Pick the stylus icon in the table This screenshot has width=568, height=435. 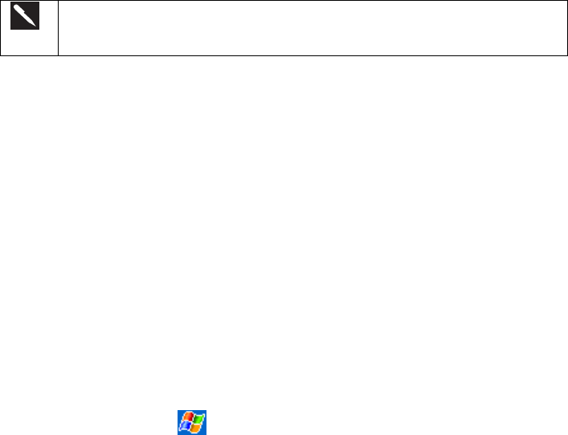point(25,15)
